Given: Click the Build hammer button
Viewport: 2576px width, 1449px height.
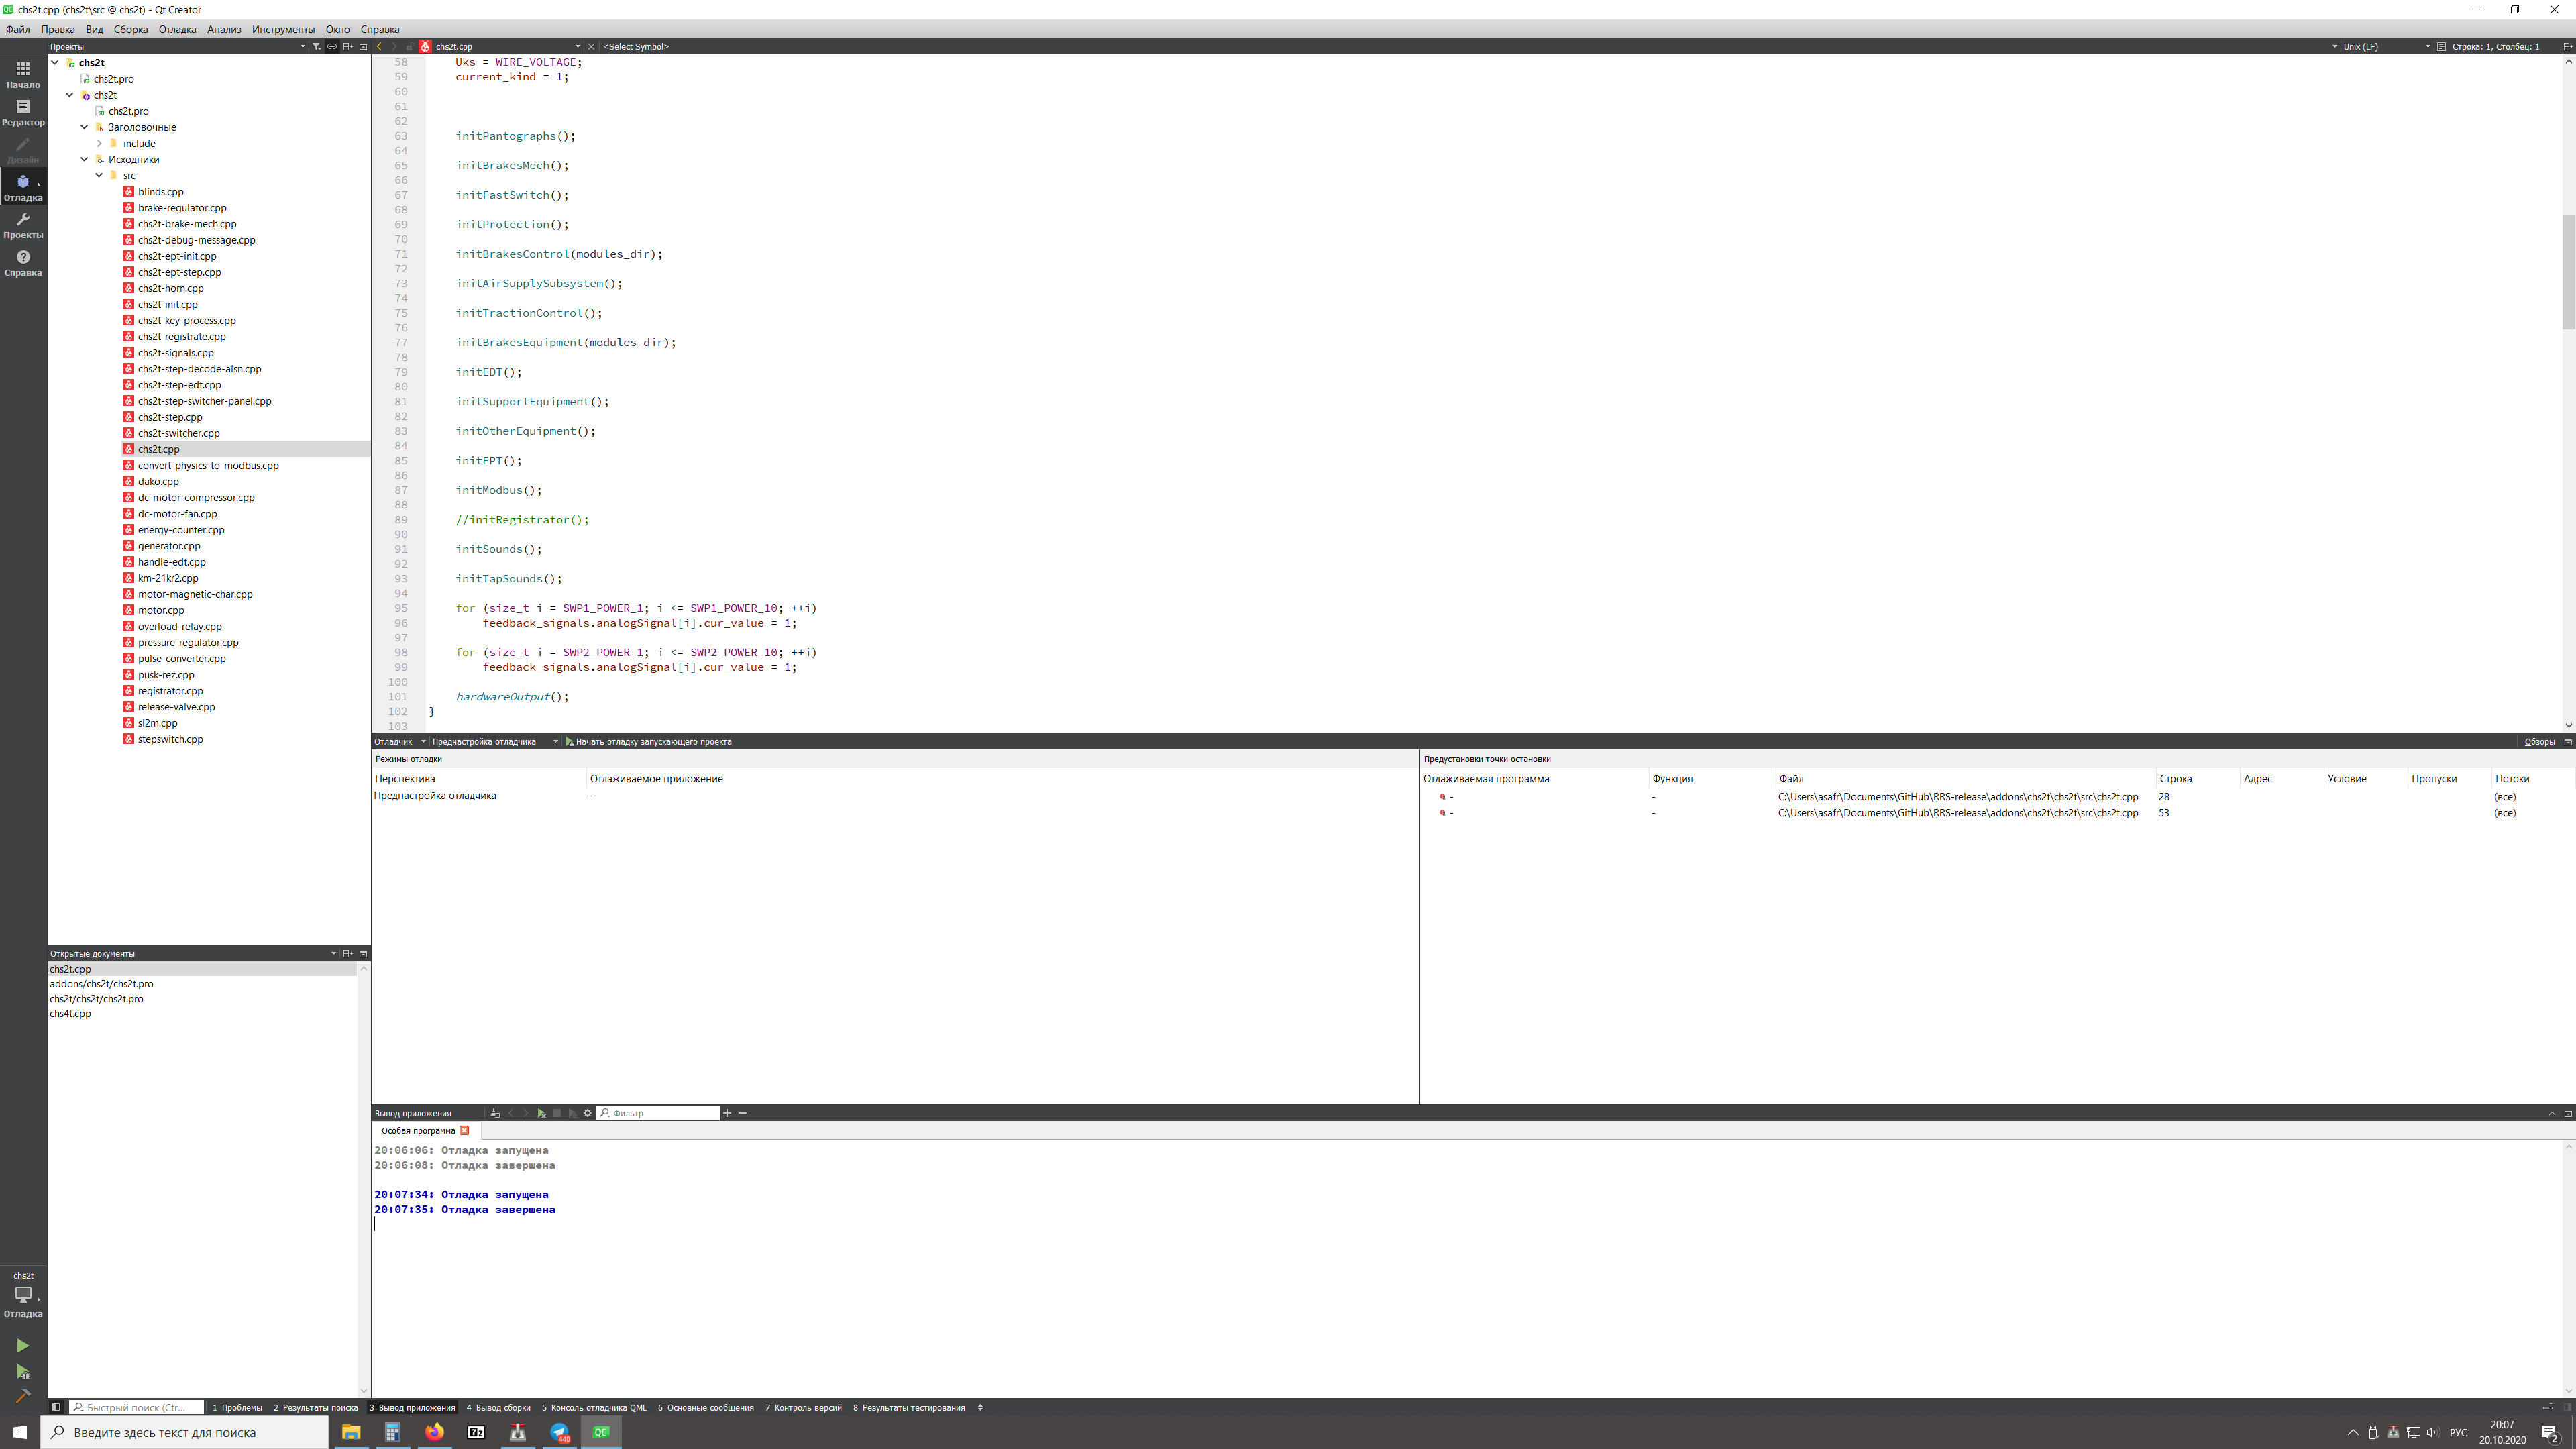Looking at the screenshot, I should pos(23,1396).
